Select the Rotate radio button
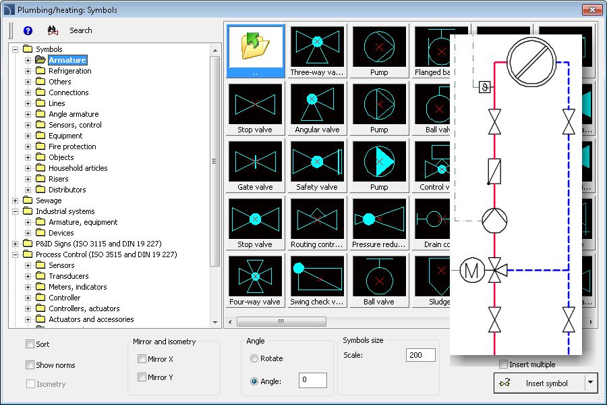 click(254, 358)
